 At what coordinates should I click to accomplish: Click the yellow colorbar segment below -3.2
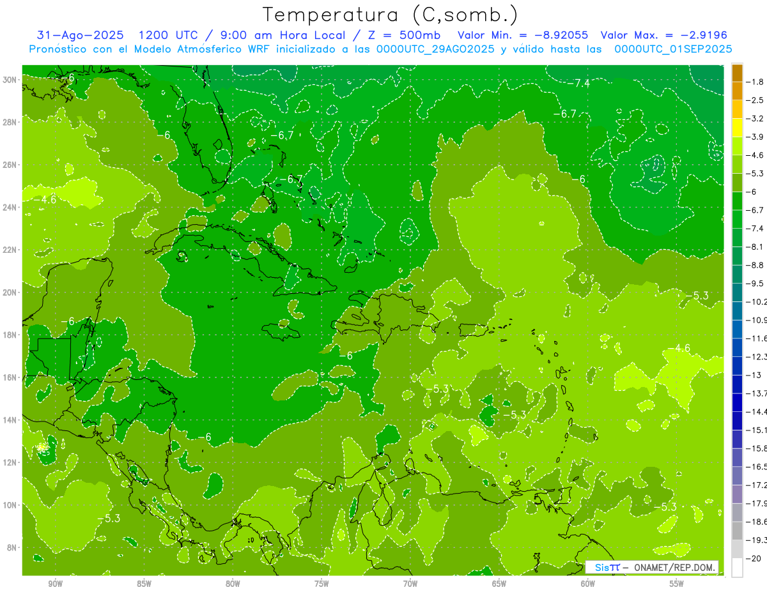pyautogui.click(x=737, y=127)
